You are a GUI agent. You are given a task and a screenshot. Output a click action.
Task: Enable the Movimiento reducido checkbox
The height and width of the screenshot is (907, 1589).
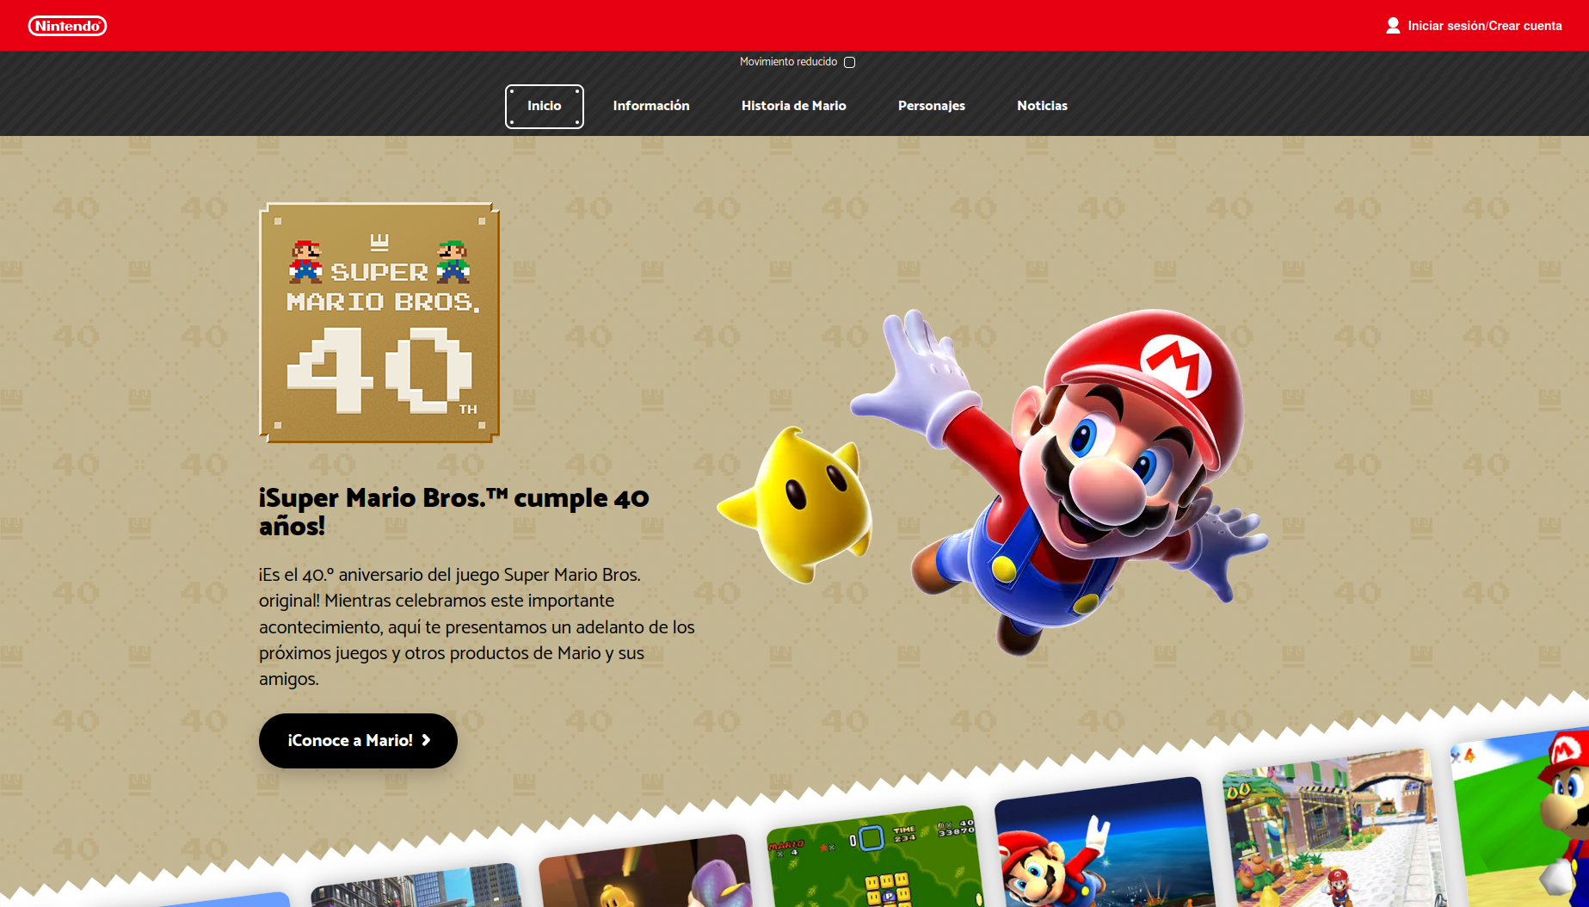(849, 61)
